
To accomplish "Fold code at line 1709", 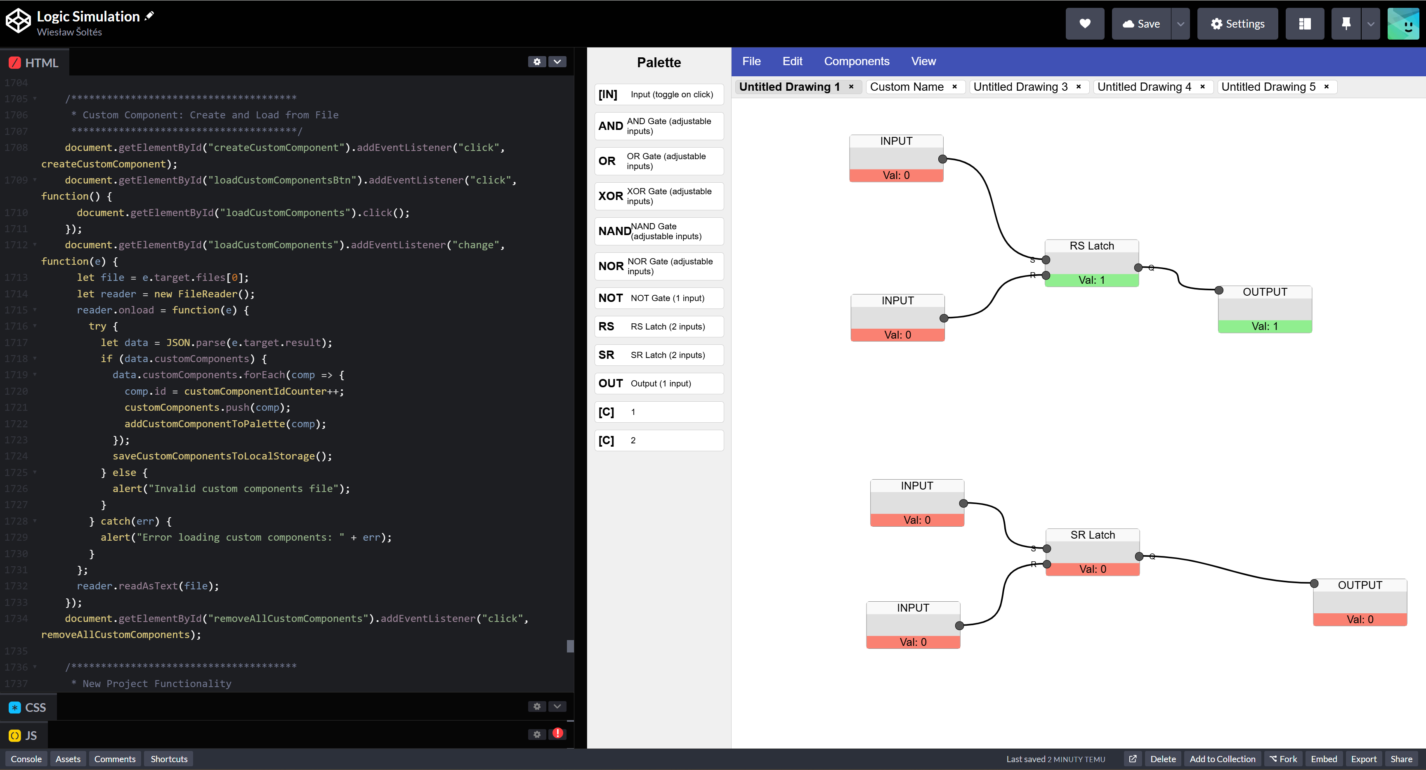I will 35,180.
